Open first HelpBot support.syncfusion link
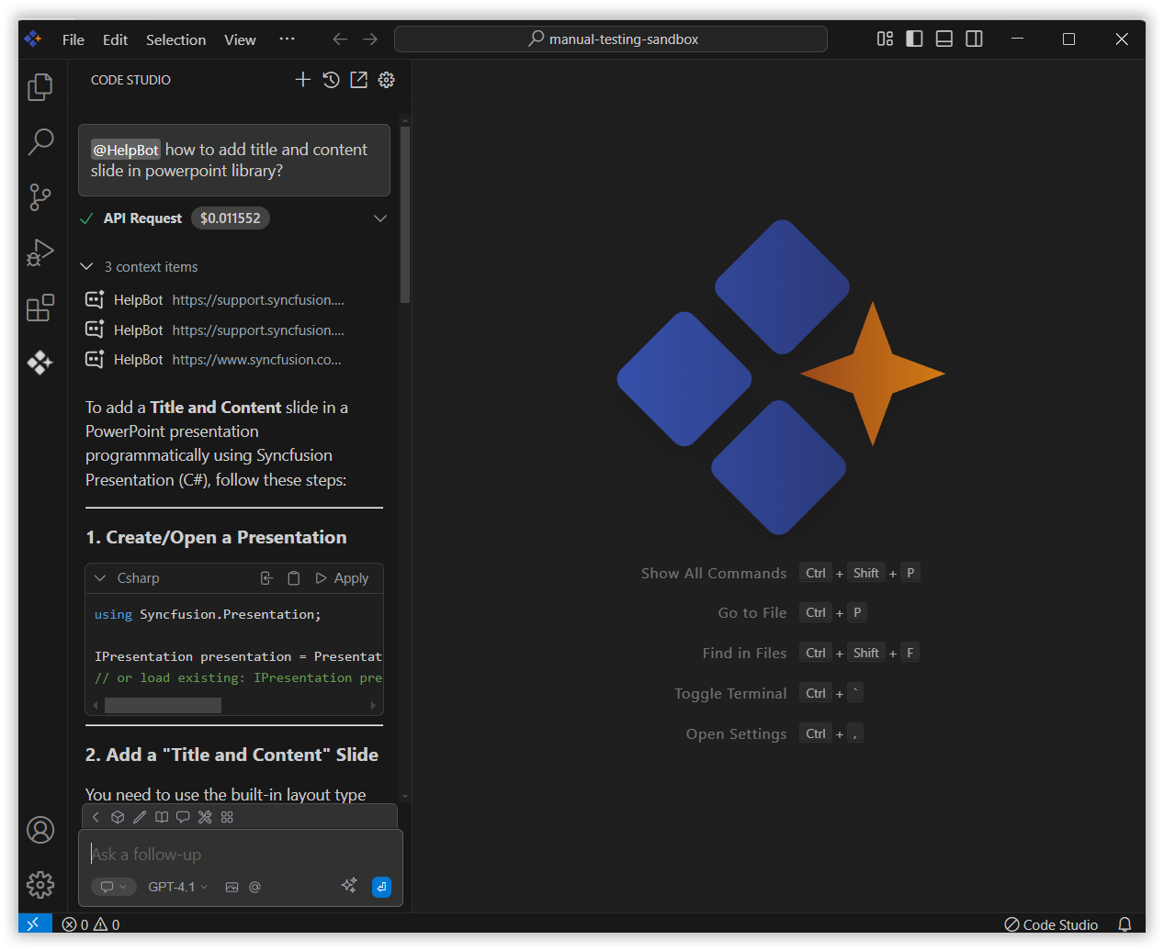The image size is (1164, 951). (x=258, y=300)
